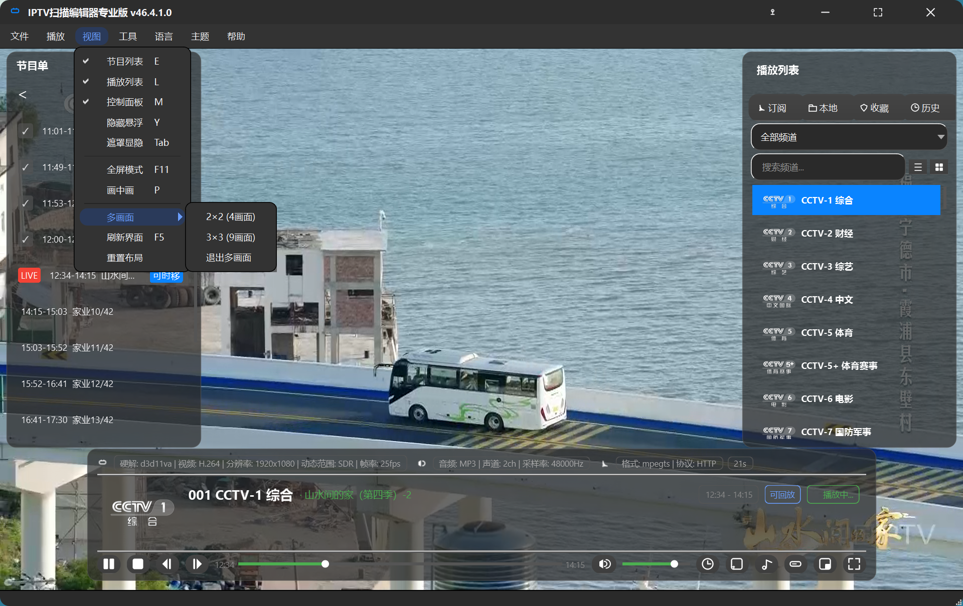Viewport: 963px width, 606px height.
Task: Expand the 多画面 submenu
Action: [x=133, y=217]
